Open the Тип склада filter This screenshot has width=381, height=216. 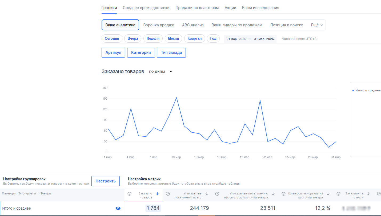click(171, 52)
